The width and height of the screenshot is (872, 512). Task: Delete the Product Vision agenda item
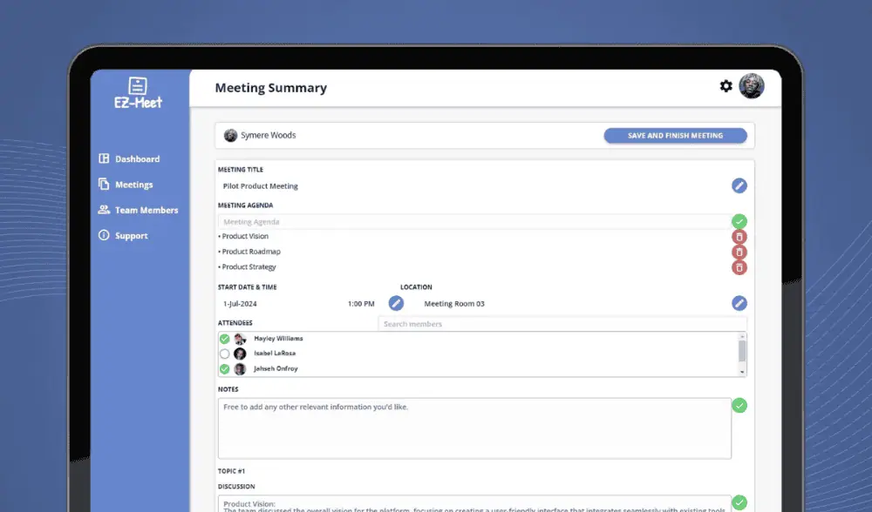click(739, 237)
